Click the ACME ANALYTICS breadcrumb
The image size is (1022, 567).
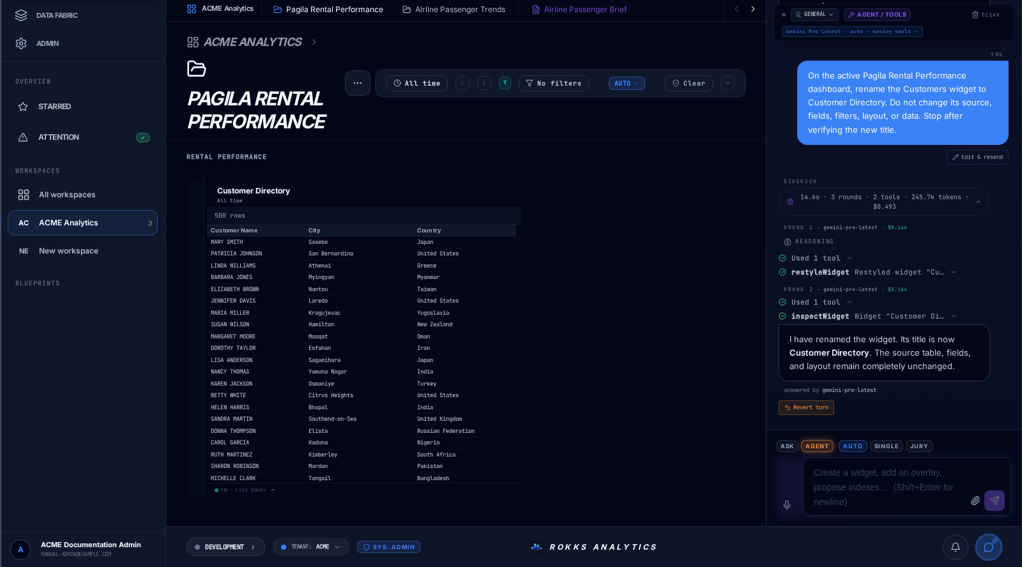(252, 42)
